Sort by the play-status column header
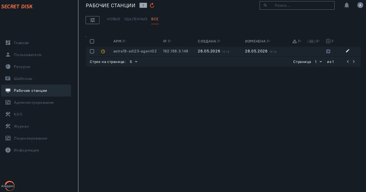Image resolution: width=366 pixels, height=192 pixels. click(x=330, y=41)
